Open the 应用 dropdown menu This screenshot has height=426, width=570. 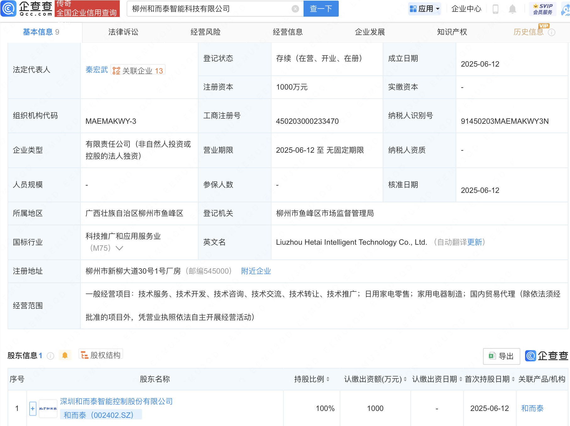(425, 9)
